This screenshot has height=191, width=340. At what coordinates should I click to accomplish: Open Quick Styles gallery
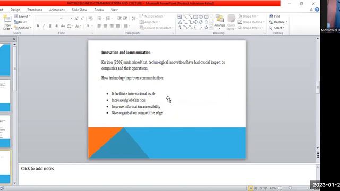tap(231, 22)
